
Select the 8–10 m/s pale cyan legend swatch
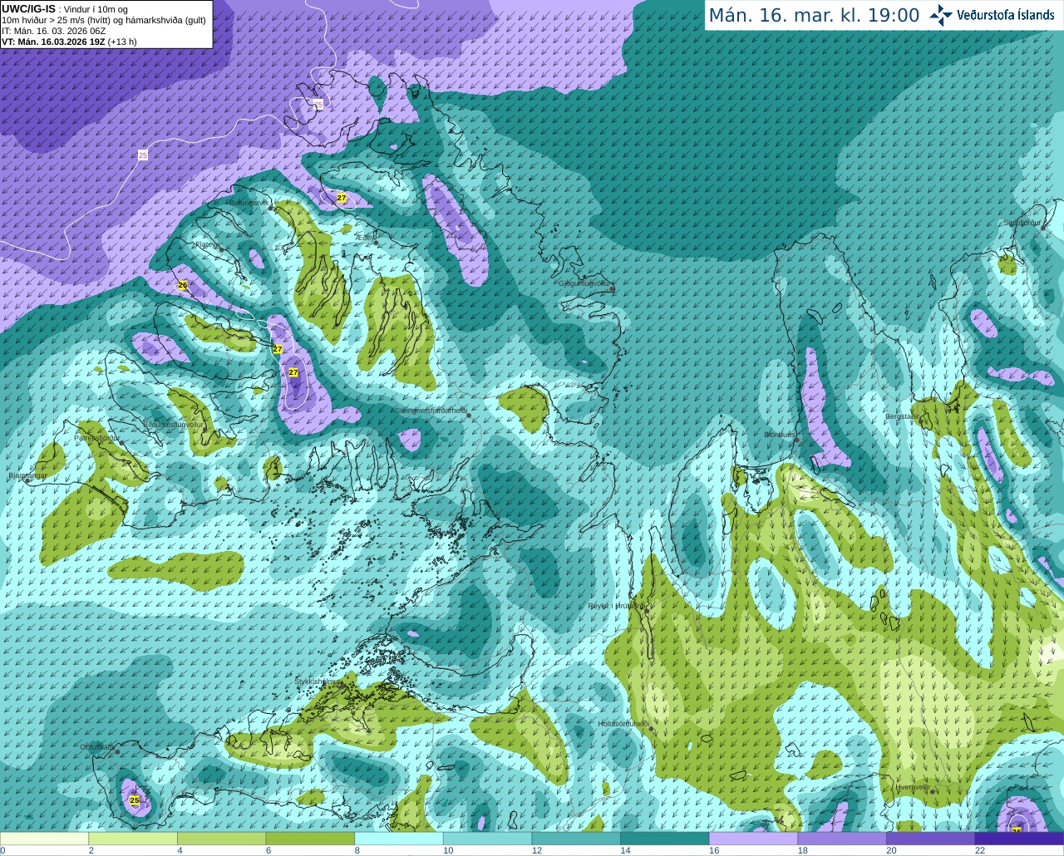[x=399, y=839]
